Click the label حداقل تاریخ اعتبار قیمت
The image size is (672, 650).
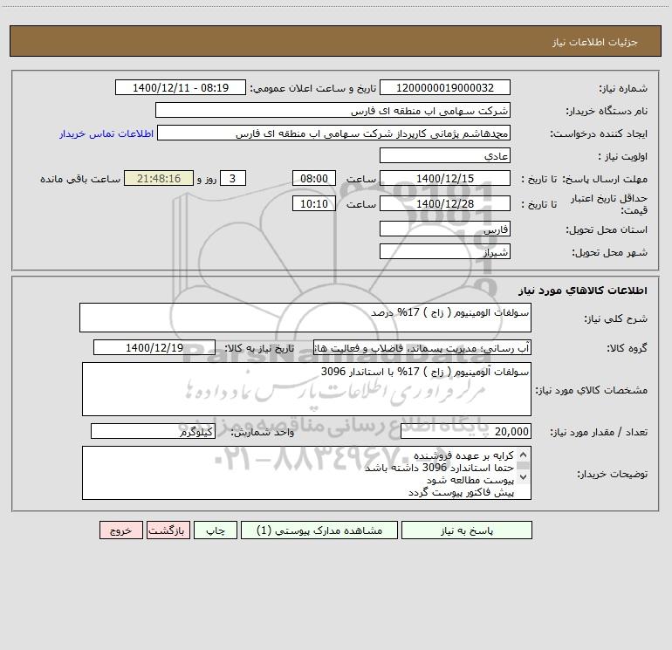tap(609, 204)
